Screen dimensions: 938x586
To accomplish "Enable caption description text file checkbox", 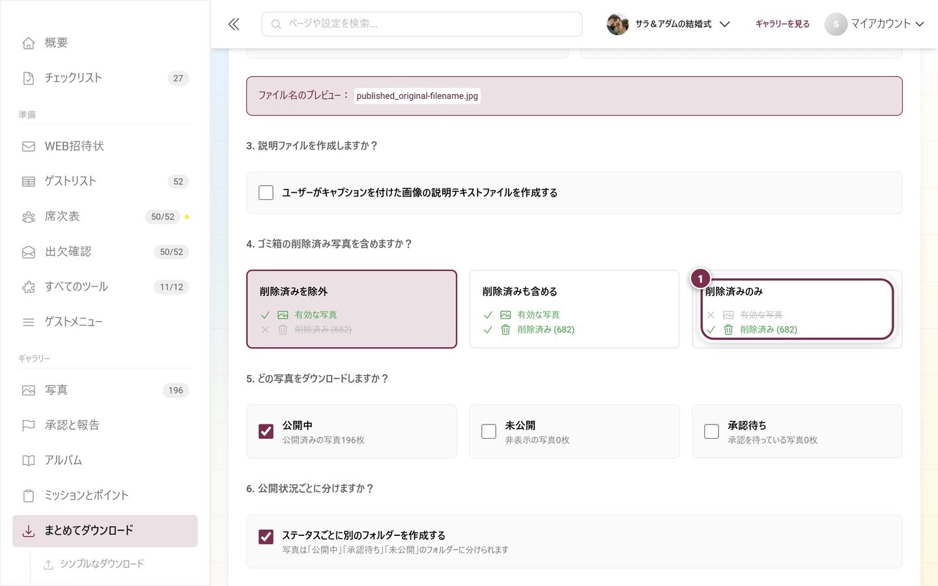I will pyautogui.click(x=266, y=193).
